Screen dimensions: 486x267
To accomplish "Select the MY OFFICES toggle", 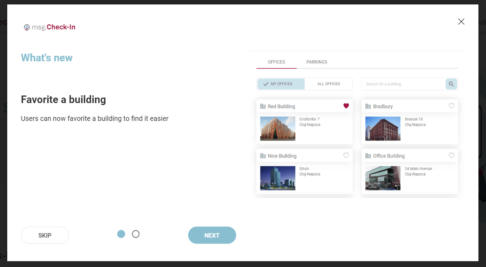I will point(280,84).
